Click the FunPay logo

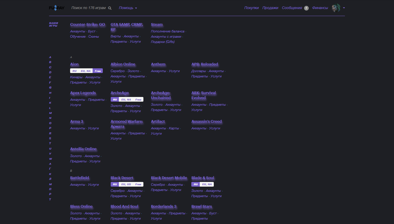pyautogui.click(x=57, y=8)
